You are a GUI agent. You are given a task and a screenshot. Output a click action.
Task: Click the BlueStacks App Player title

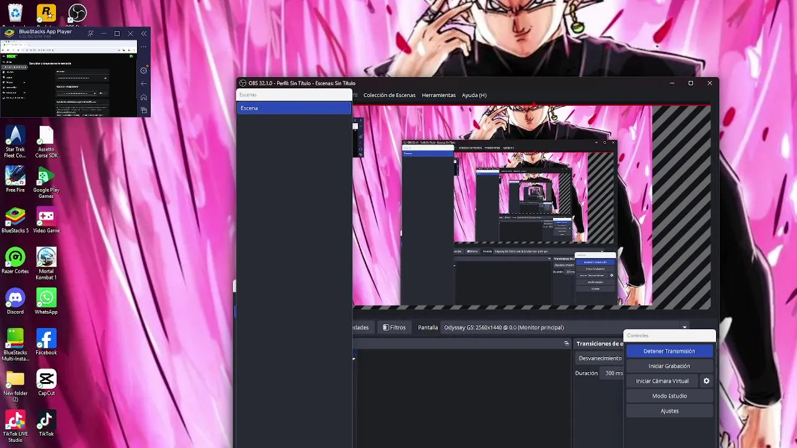45,32
